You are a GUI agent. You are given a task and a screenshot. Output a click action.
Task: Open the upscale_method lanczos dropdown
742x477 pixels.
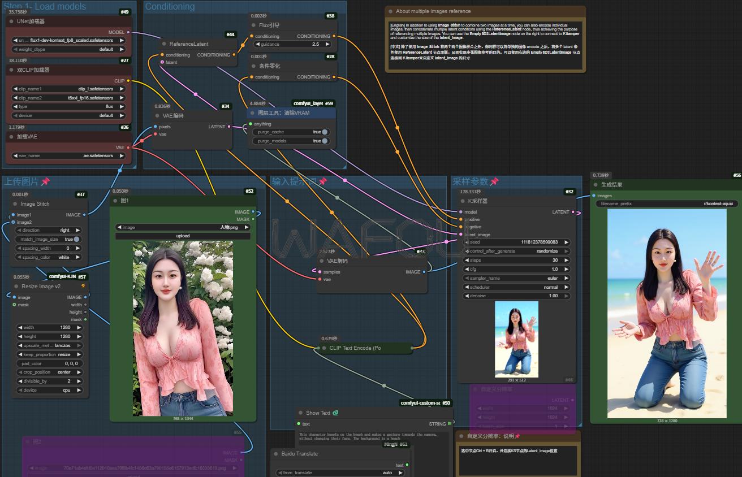coord(51,345)
